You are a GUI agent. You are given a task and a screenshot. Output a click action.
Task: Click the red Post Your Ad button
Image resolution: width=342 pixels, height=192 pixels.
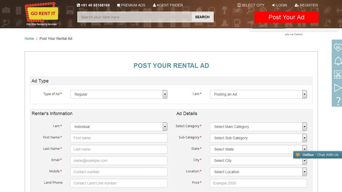286,17
